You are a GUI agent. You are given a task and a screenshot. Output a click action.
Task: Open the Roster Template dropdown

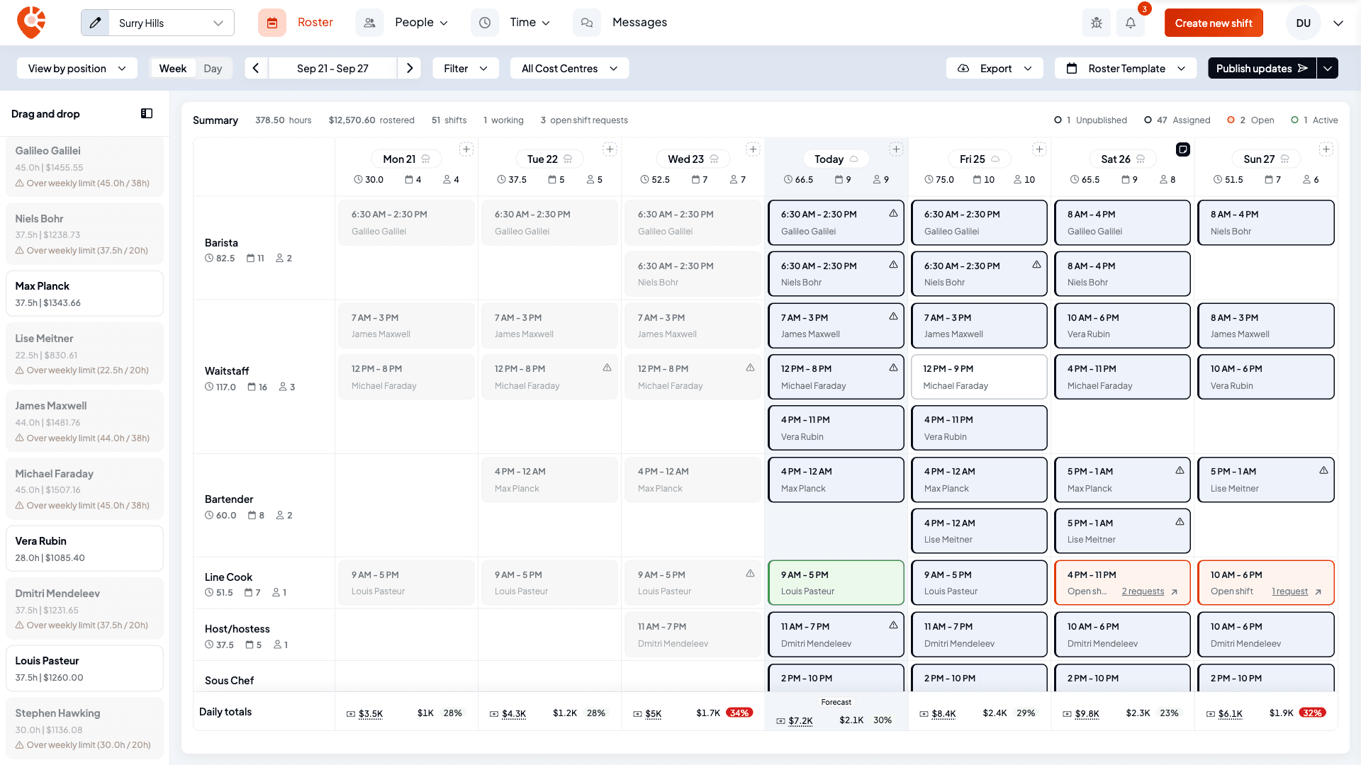(x=1126, y=68)
